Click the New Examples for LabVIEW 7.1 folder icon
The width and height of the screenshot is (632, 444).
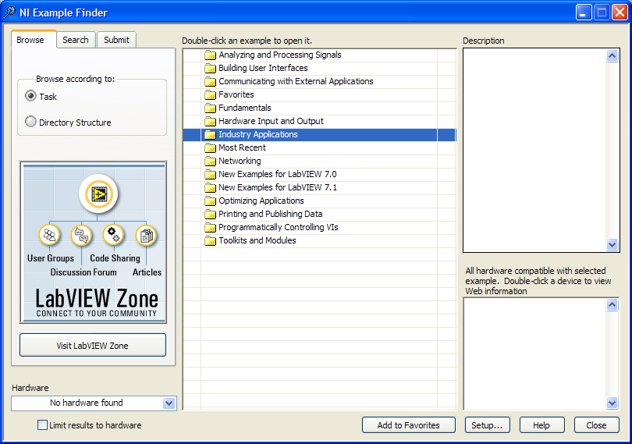(x=210, y=187)
